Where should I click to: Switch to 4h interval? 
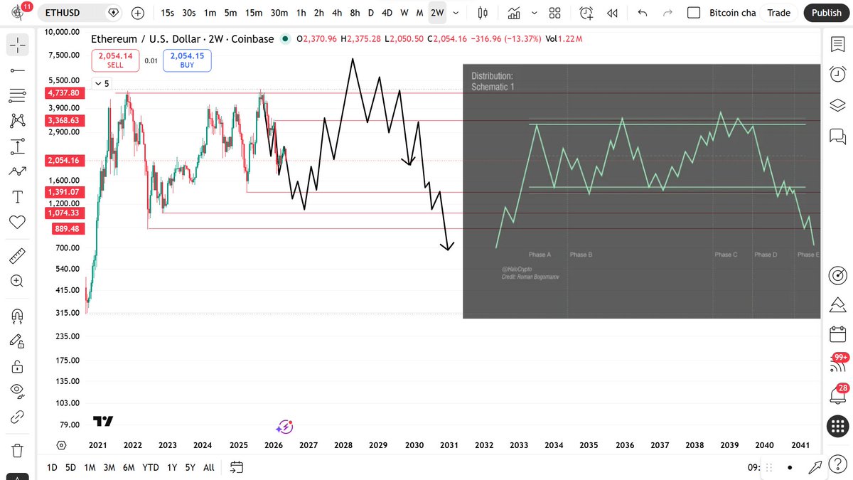[x=337, y=13]
